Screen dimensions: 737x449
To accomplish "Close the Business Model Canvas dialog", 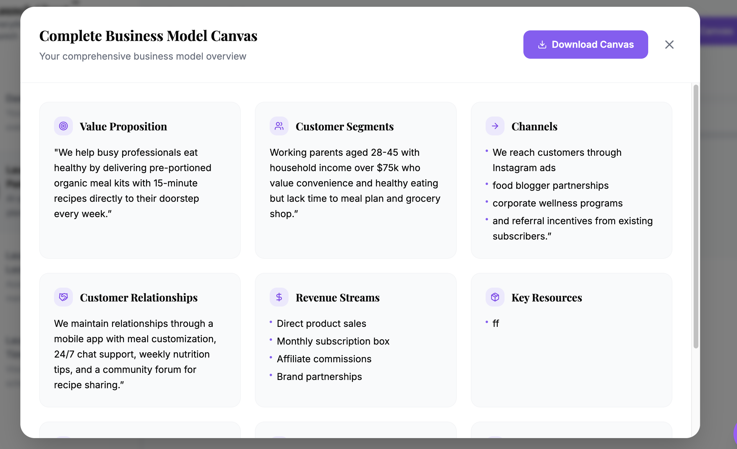I will click(669, 45).
